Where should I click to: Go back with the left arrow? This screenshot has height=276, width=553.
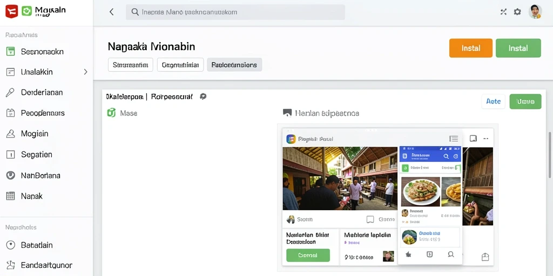tap(111, 12)
